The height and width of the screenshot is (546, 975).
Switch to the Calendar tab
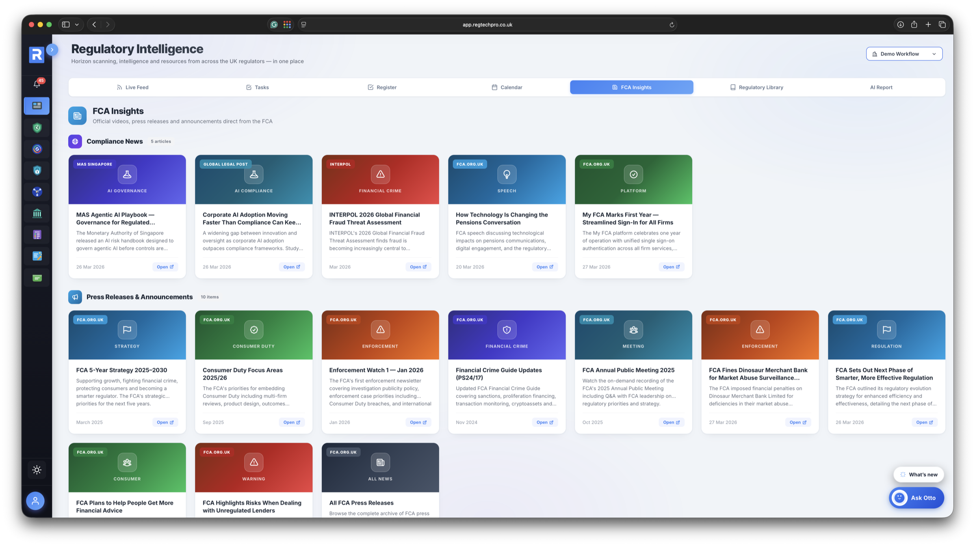pyautogui.click(x=507, y=87)
